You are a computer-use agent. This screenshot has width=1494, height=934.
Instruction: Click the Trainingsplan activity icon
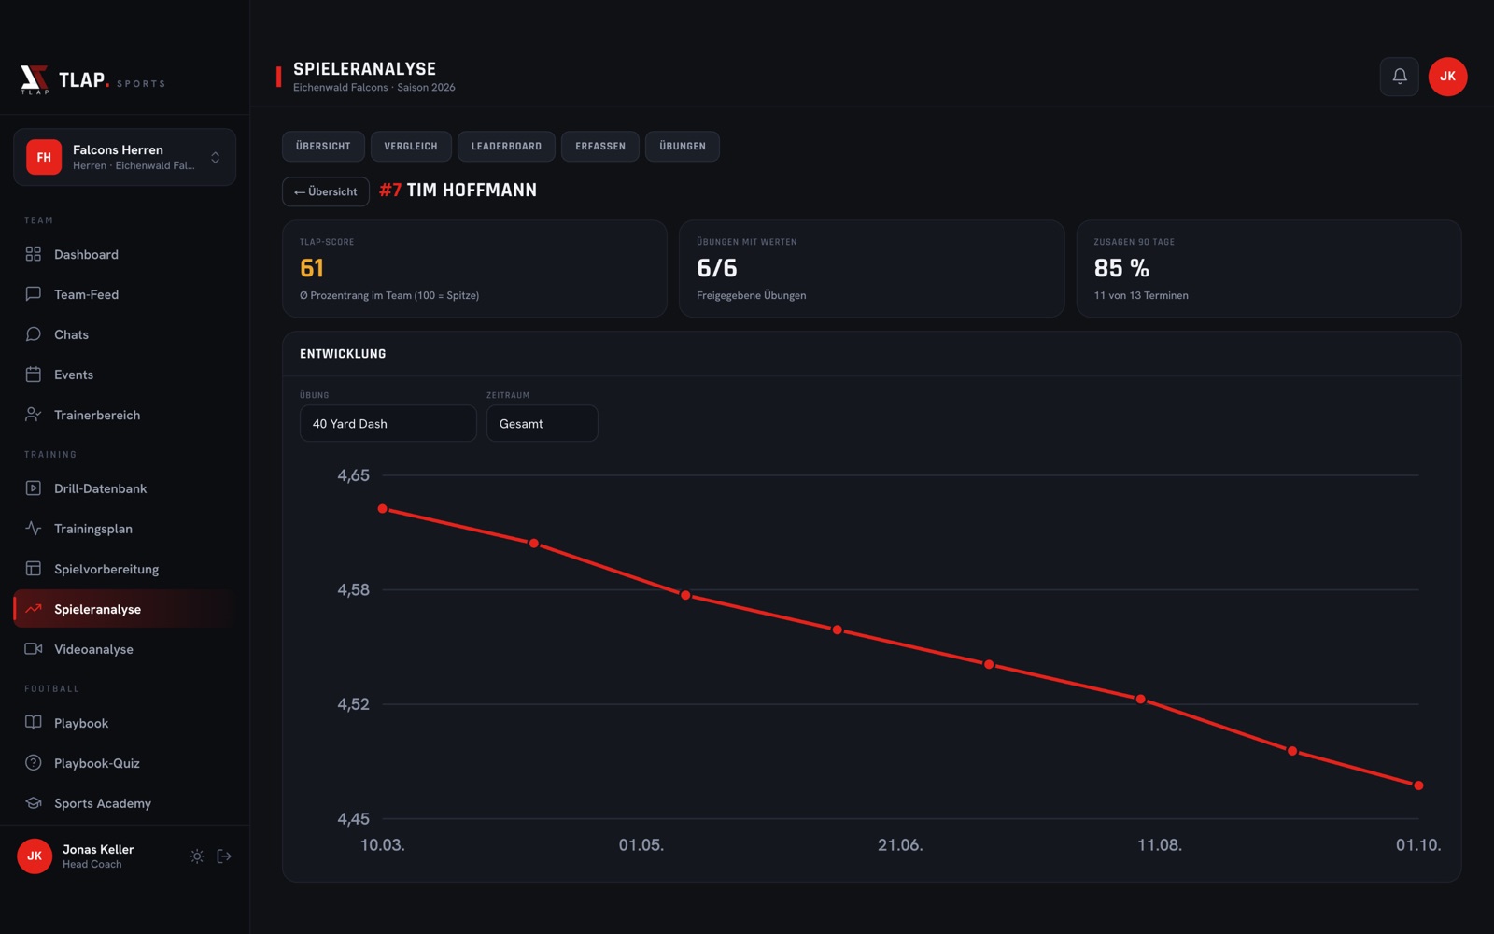click(34, 529)
